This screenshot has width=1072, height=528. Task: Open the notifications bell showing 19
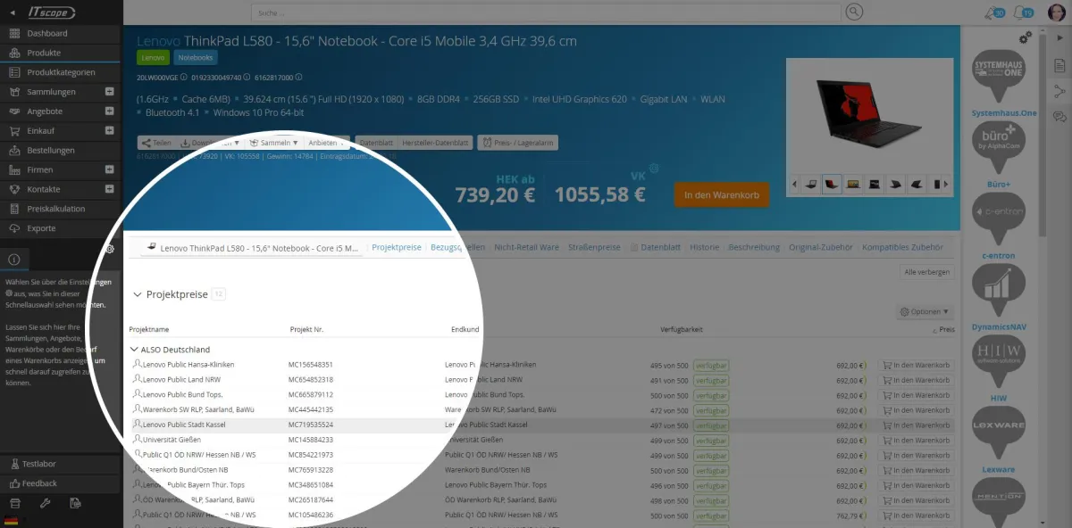(x=1023, y=12)
